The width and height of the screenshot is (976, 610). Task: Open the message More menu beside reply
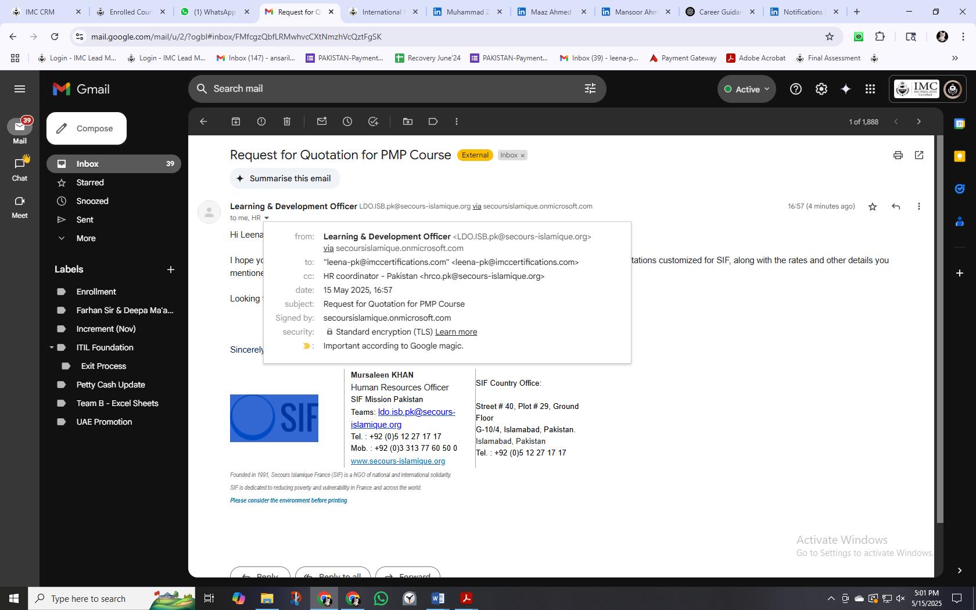[919, 206]
